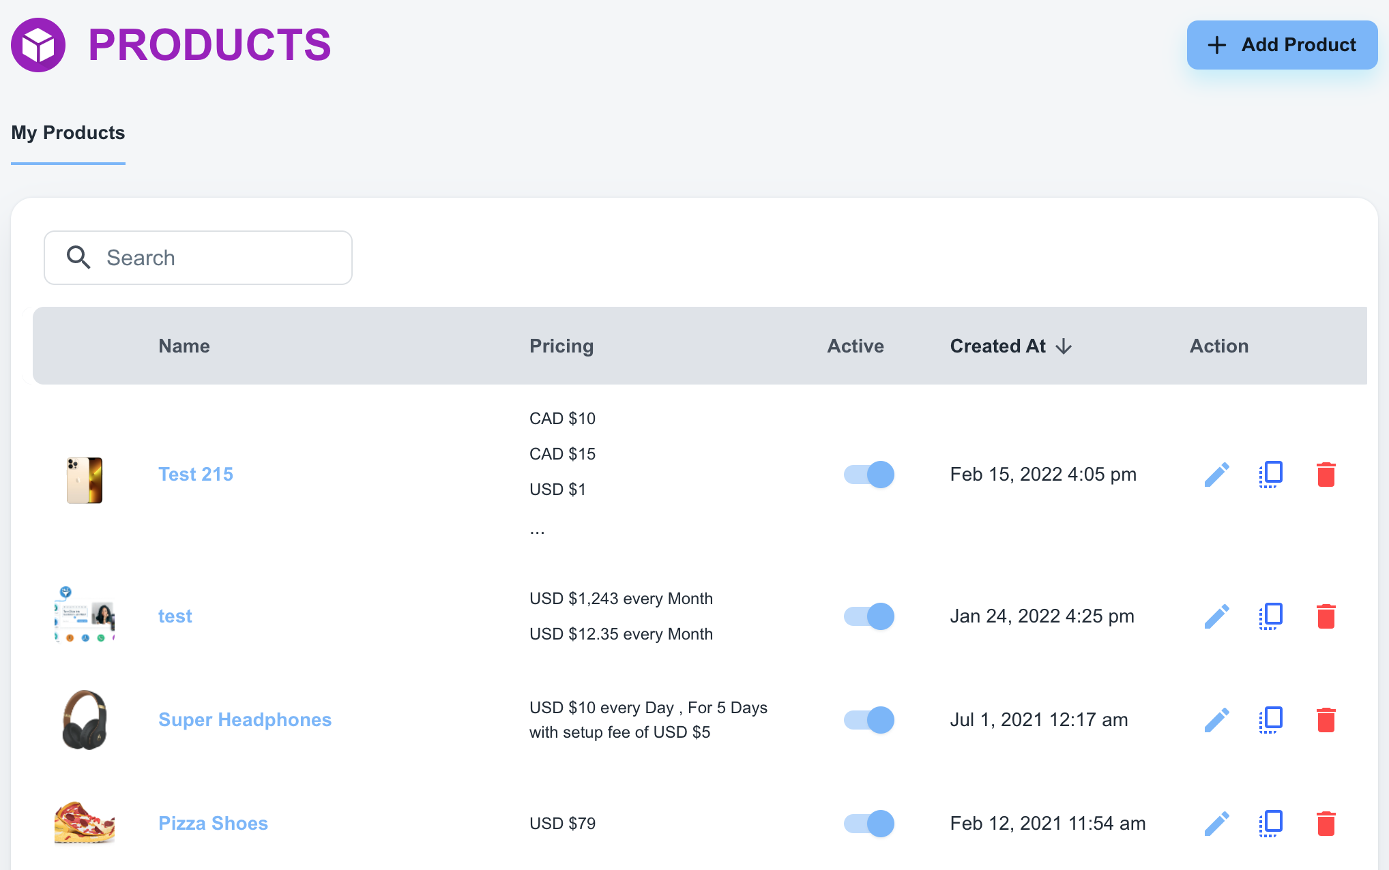Image resolution: width=1389 pixels, height=870 pixels.
Task: Delete the Super Headphones product
Action: click(x=1326, y=720)
